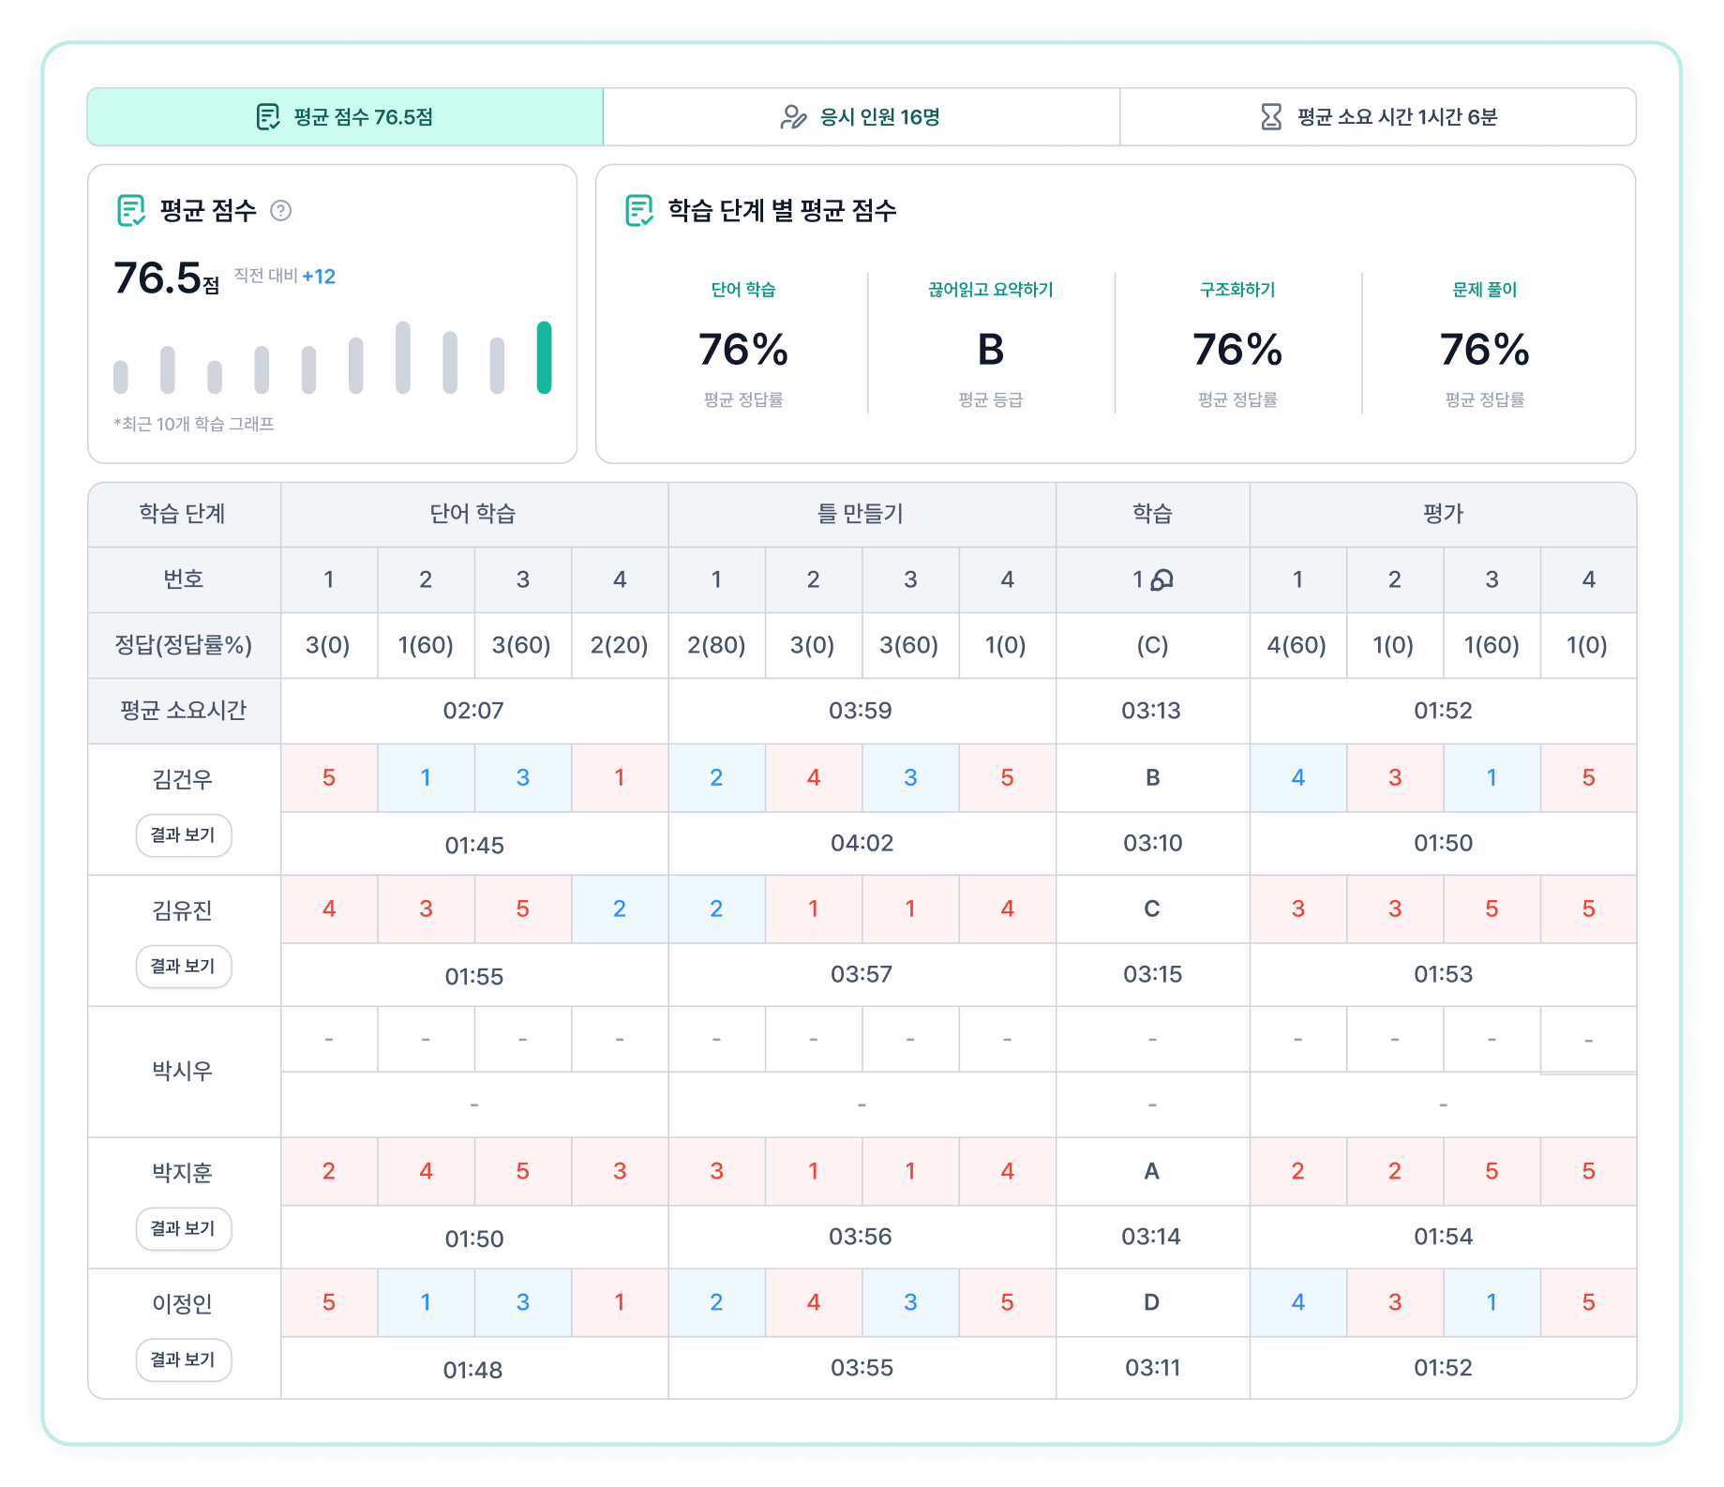This screenshot has height=1487, width=1724.
Task: Click the document icon in 평균 점수 tab
Action: click(268, 117)
